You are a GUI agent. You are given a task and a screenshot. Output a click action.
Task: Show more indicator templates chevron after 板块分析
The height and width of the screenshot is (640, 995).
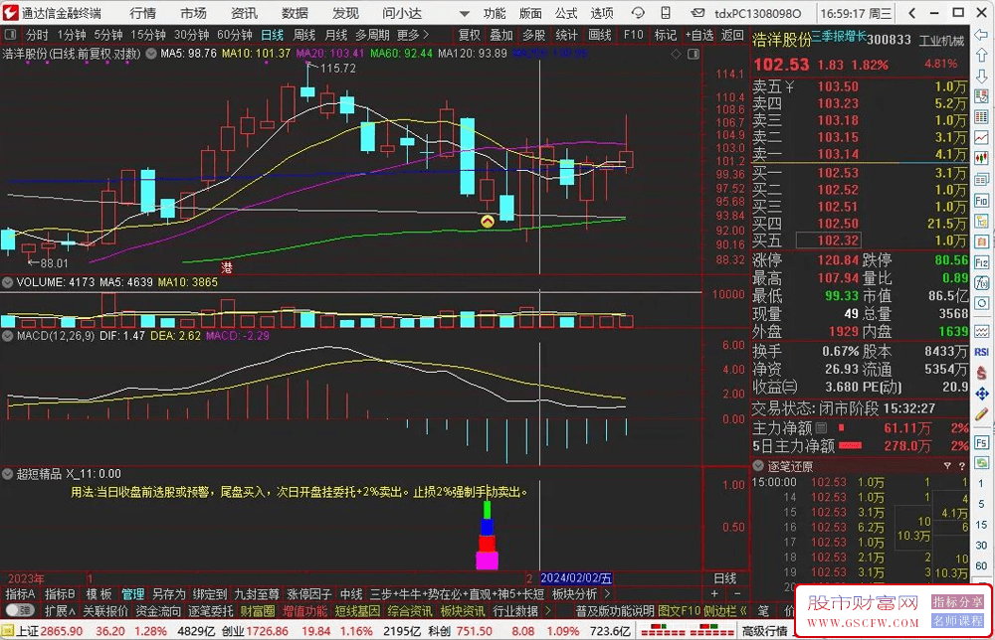pyautogui.click(x=607, y=594)
